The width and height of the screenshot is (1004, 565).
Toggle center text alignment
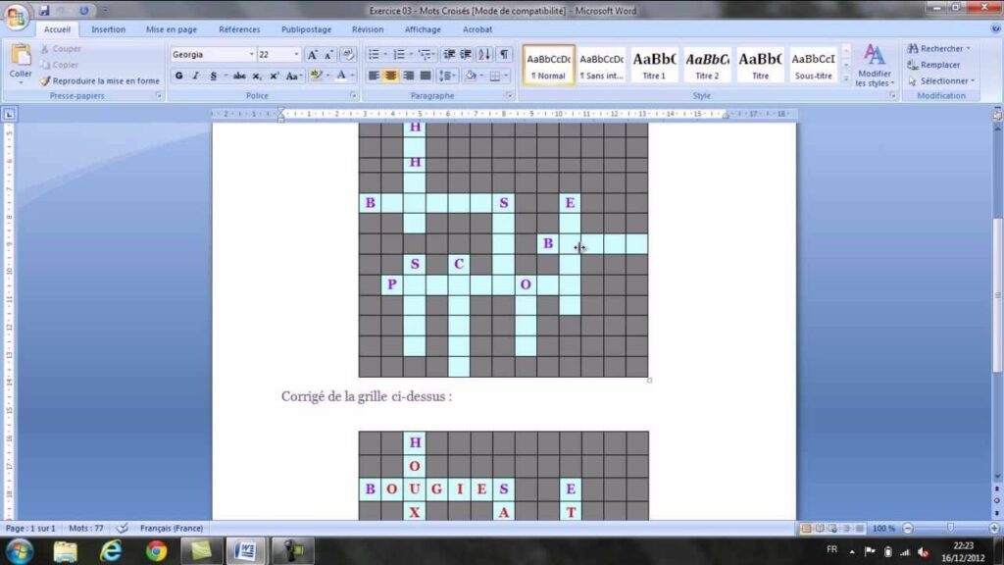click(390, 76)
